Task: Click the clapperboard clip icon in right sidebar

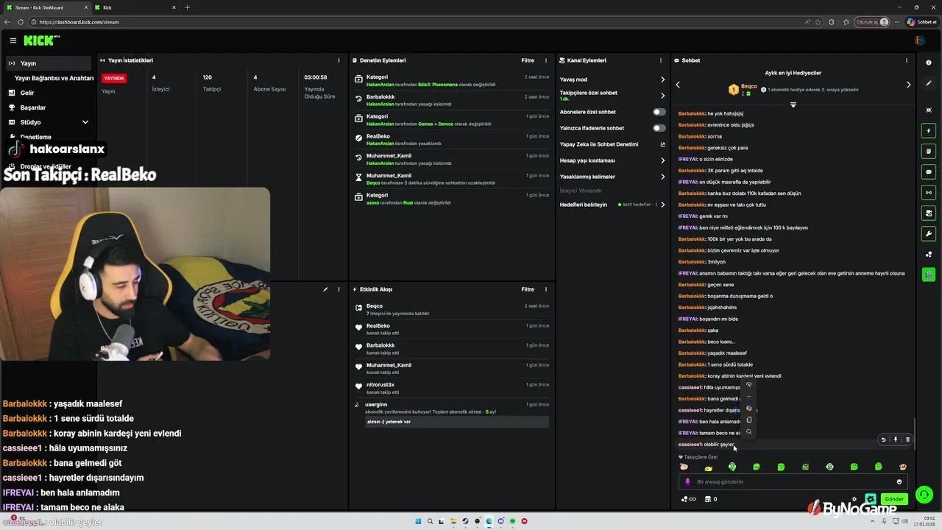Action: 929,274
